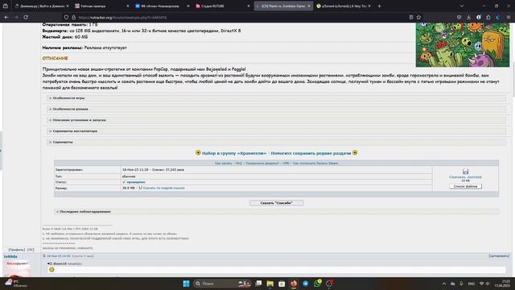The width and height of the screenshot is (515, 290).
Task: Show hidden tray icons chevron
Action: [444, 284]
